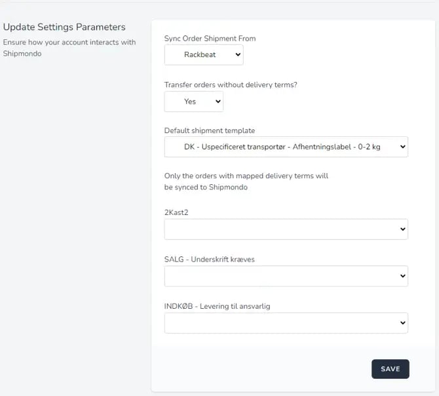This screenshot has height=396, width=439.
Task: Click the 'SALG - Underskrift kræves' label
Action: pyautogui.click(x=210, y=259)
